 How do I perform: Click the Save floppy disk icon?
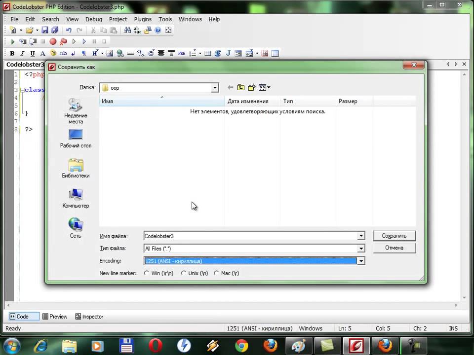(x=45, y=30)
